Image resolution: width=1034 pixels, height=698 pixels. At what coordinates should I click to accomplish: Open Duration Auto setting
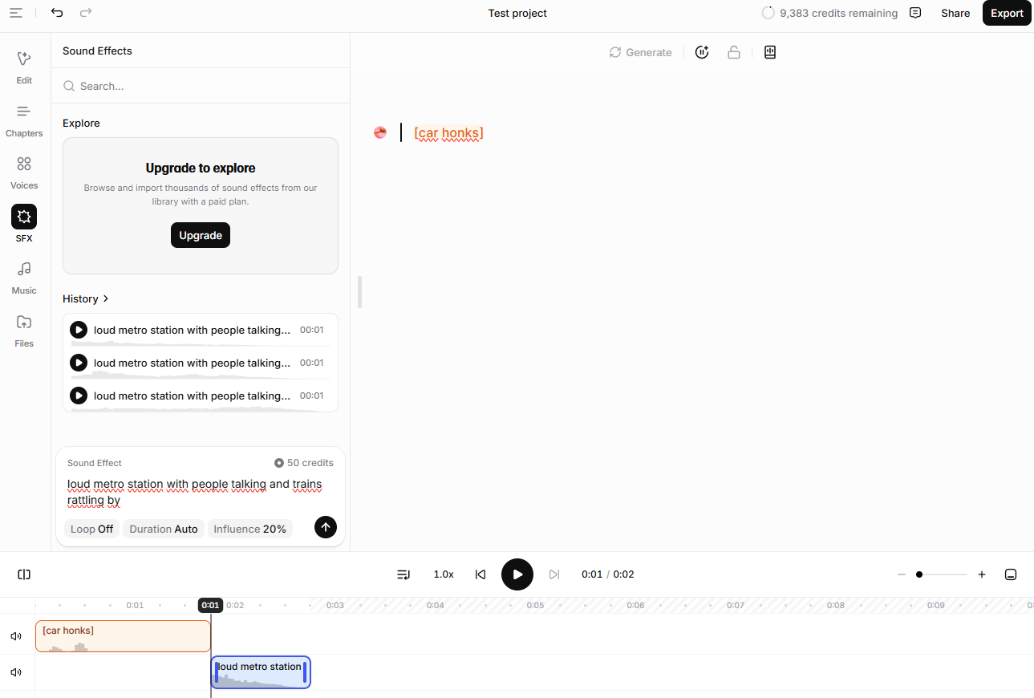click(164, 529)
